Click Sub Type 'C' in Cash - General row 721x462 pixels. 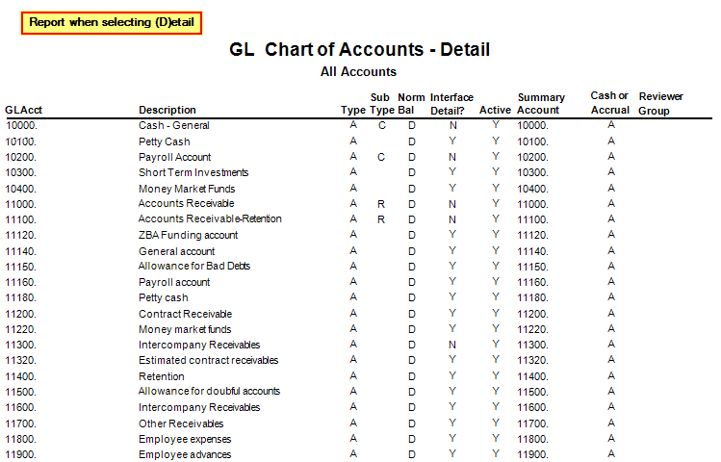(x=381, y=125)
